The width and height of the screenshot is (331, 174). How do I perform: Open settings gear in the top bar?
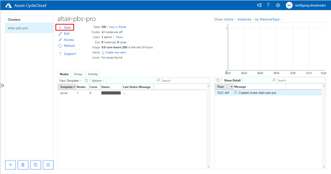coord(278,5)
